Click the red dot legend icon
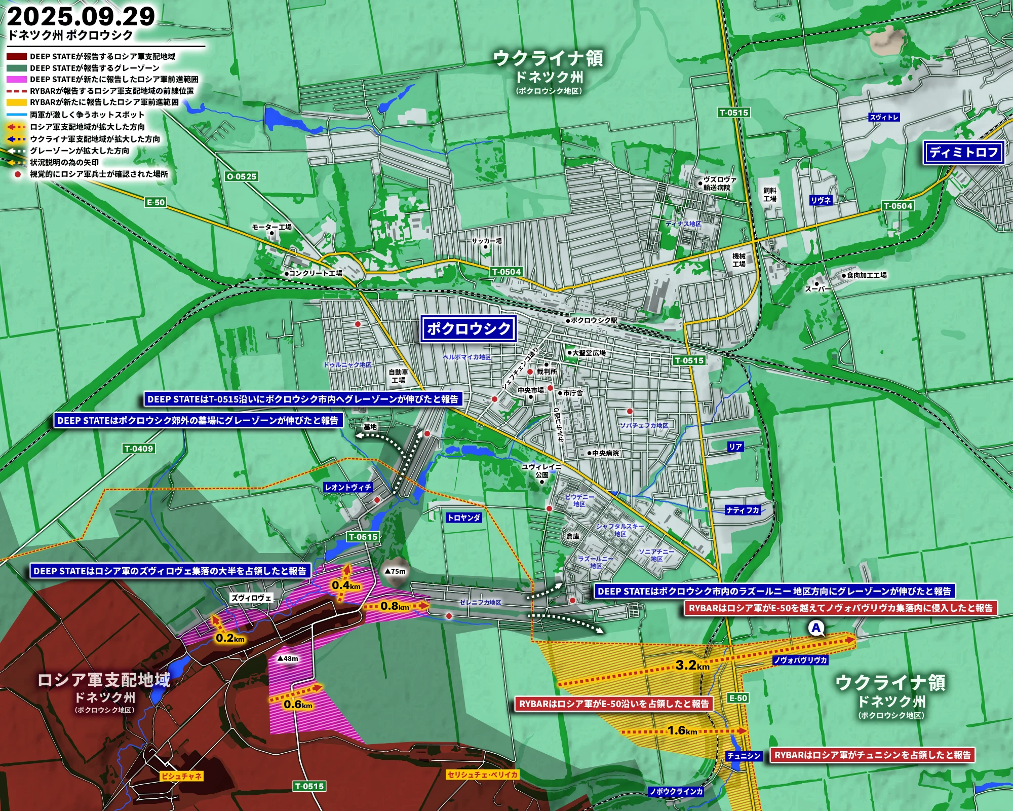This screenshot has width=1013, height=811. point(17,174)
